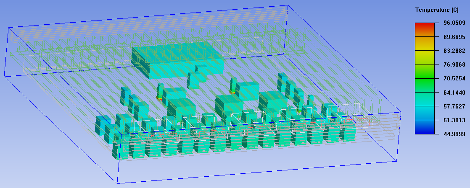470x188 pixels.
Task: Select the largest cyan block in the model
Action: tap(178, 60)
